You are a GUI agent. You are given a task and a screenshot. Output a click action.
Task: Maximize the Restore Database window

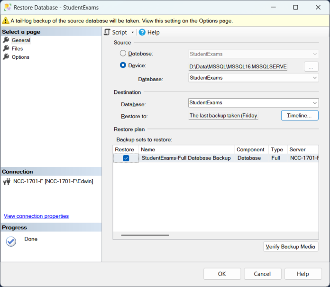(295, 8)
